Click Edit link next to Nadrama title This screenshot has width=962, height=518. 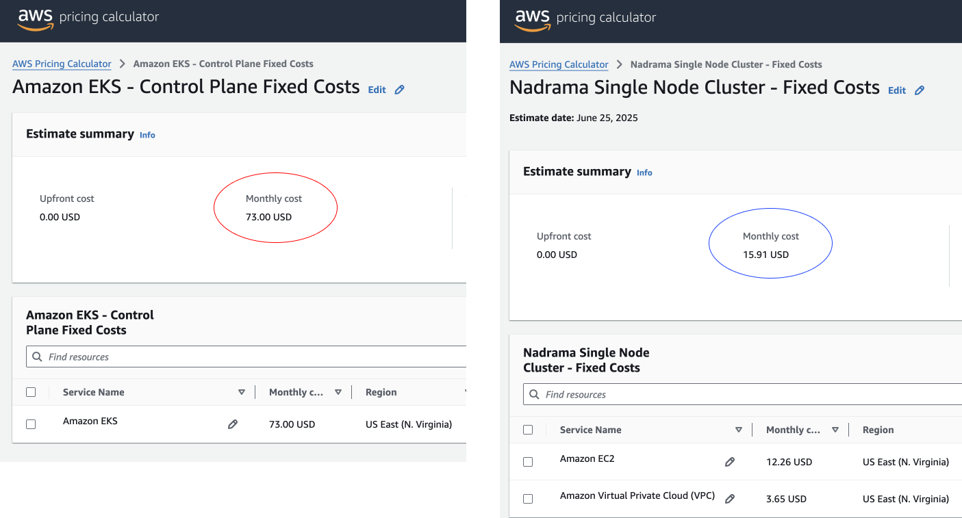pyautogui.click(x=897, y=90)
